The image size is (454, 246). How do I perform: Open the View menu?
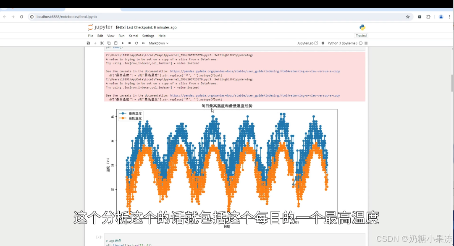coord(111,36)
